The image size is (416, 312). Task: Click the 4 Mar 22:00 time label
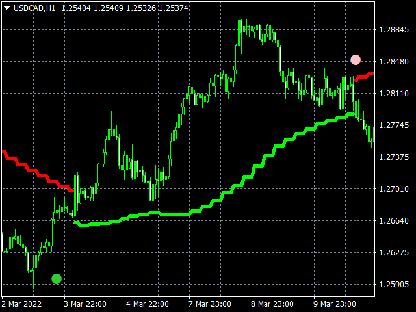[x=148, y=304]
